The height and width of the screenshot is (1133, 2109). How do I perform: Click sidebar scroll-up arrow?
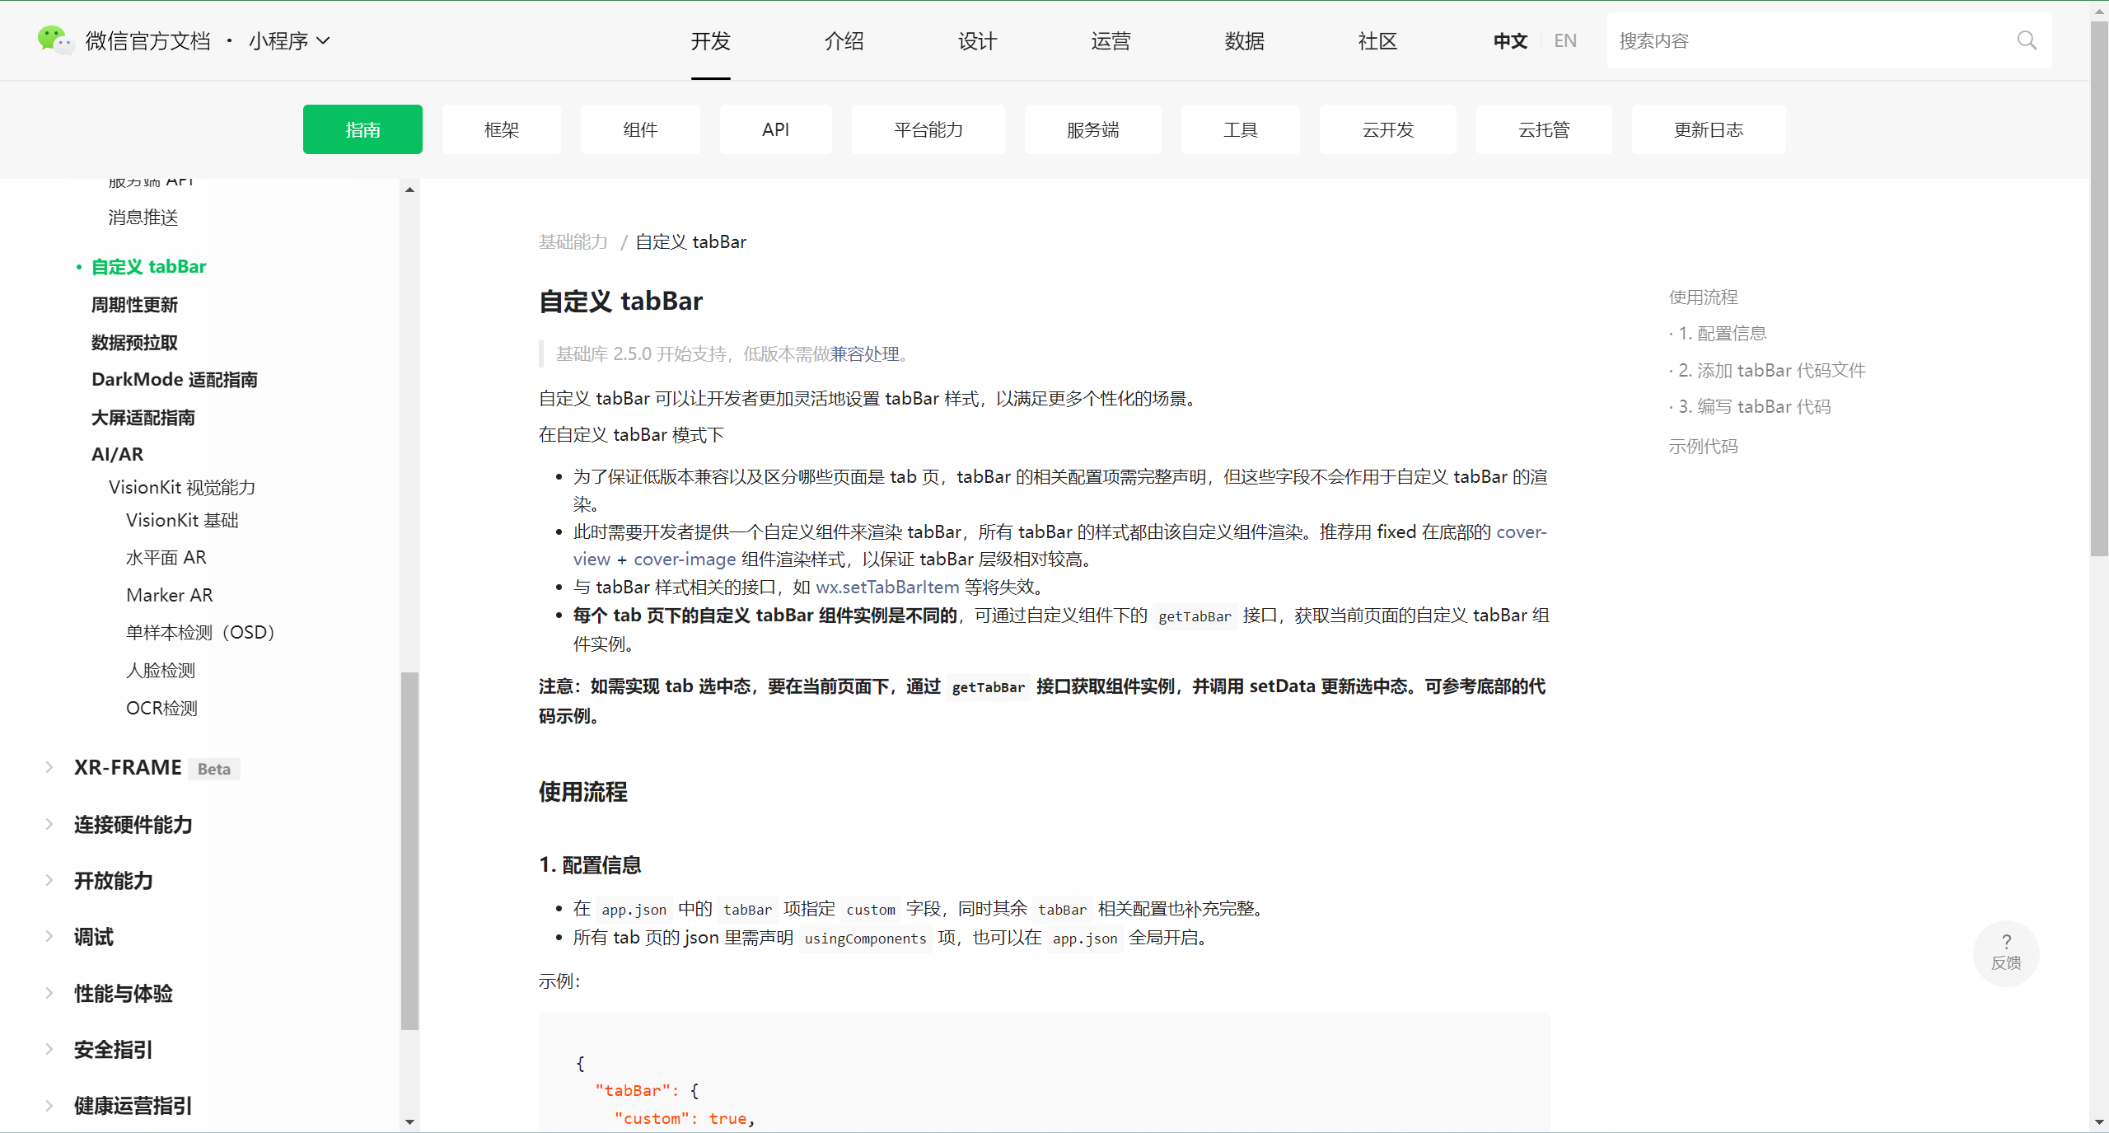pyautogui.click(x=409, y=190)
